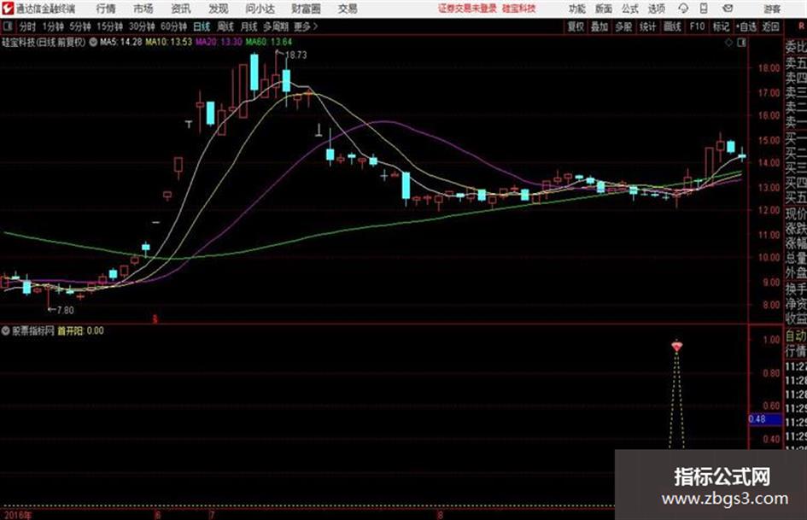Click the 标记 mark button

pyautogui.click(x=721, y=26)
